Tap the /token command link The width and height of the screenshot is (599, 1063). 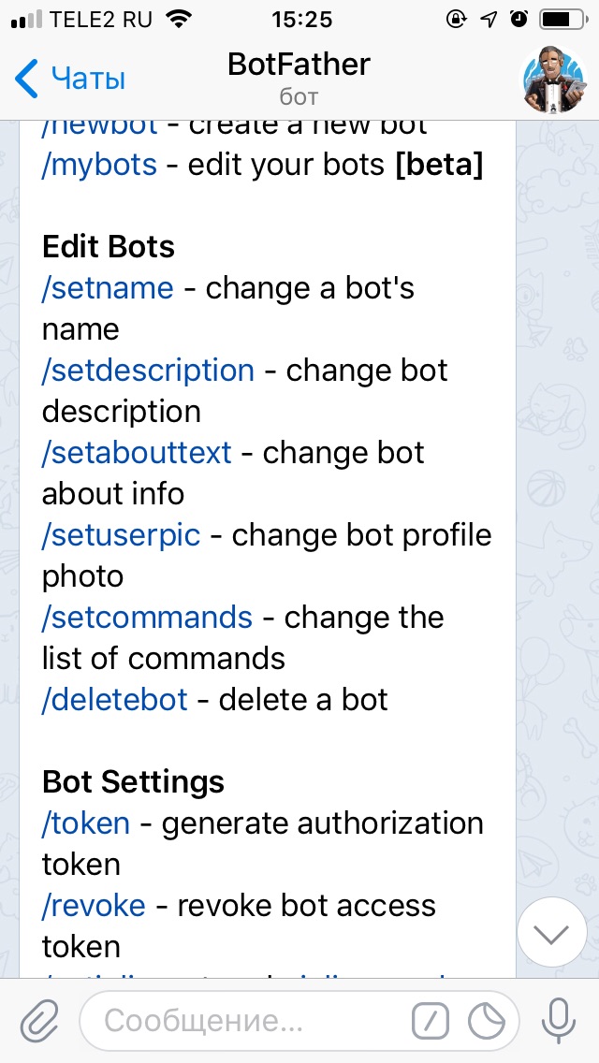pyautogui.click(x=86, y=823)
